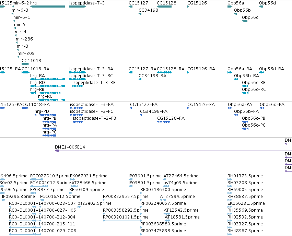Click the CG15127-RA transcript label

[142, 69]
